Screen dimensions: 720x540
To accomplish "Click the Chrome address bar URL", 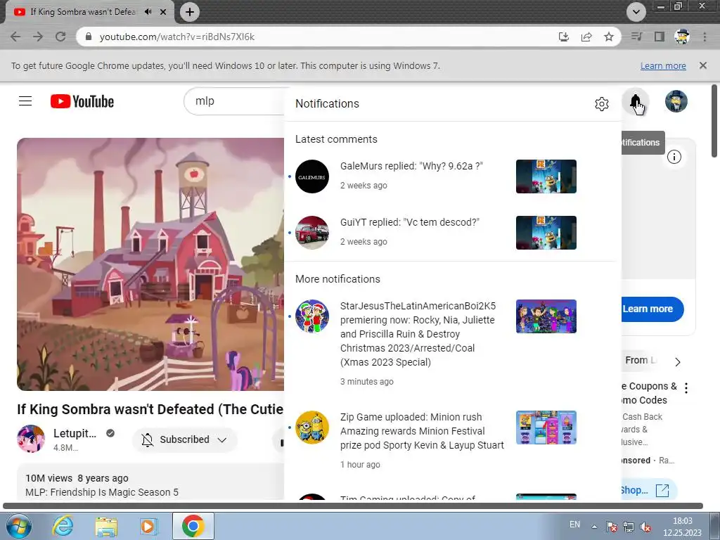I will [176, 37].
